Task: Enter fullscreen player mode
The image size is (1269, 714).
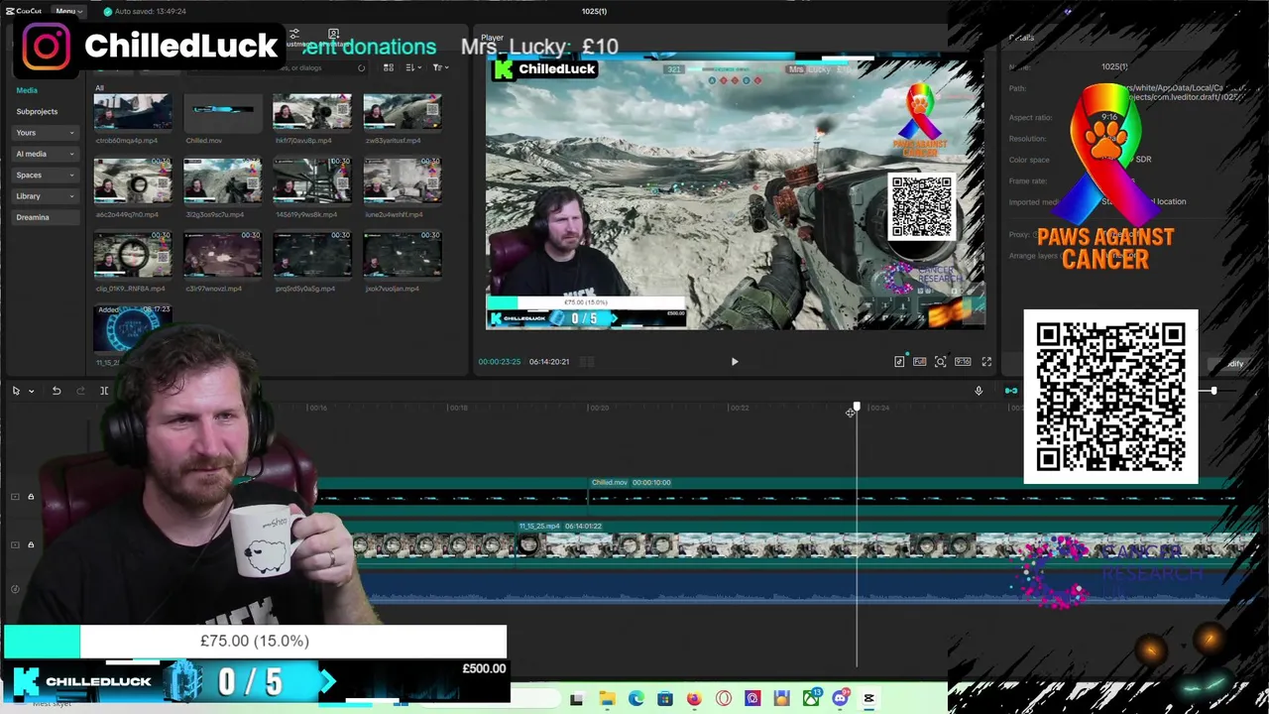Action: click(986, 362)
